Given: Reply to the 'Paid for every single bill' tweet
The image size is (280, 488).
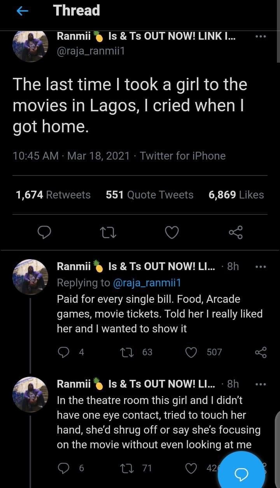Looking at the screenshot, I should (x=63, y=352).
